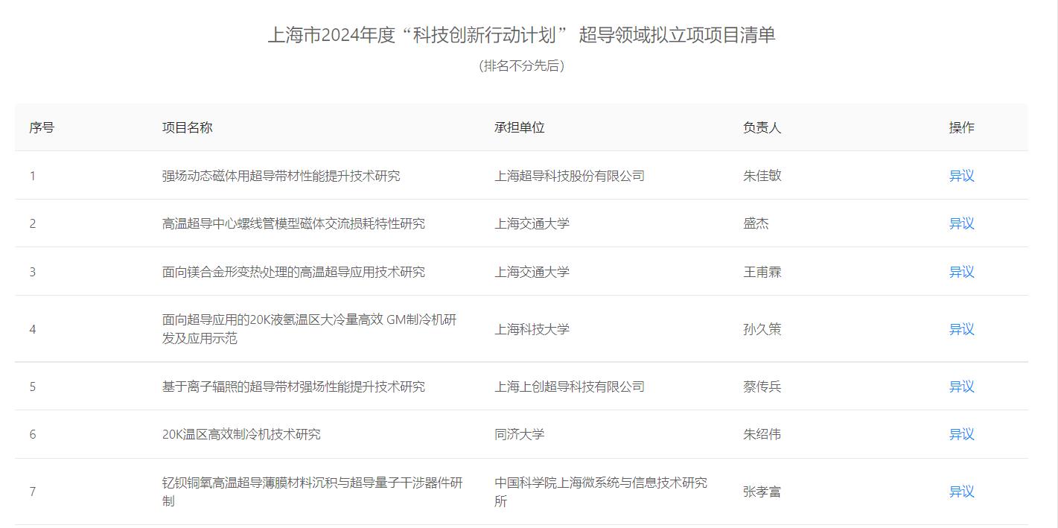Viewport: 1058px width, 528px height.
Task: Select project name 基于离子辐照的超导带材强场性能提升技术研究
Action: (x=294, y=387)
